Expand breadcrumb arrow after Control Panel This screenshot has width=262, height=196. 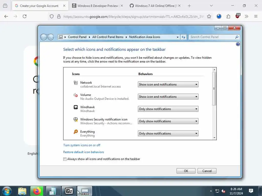(x=89, y=37)
